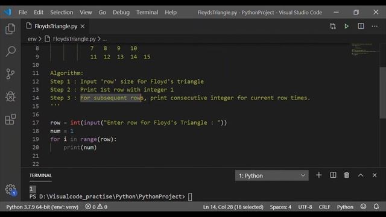386x217 pixels.
Task: Split the terminal panel
Action: (333, 175)
